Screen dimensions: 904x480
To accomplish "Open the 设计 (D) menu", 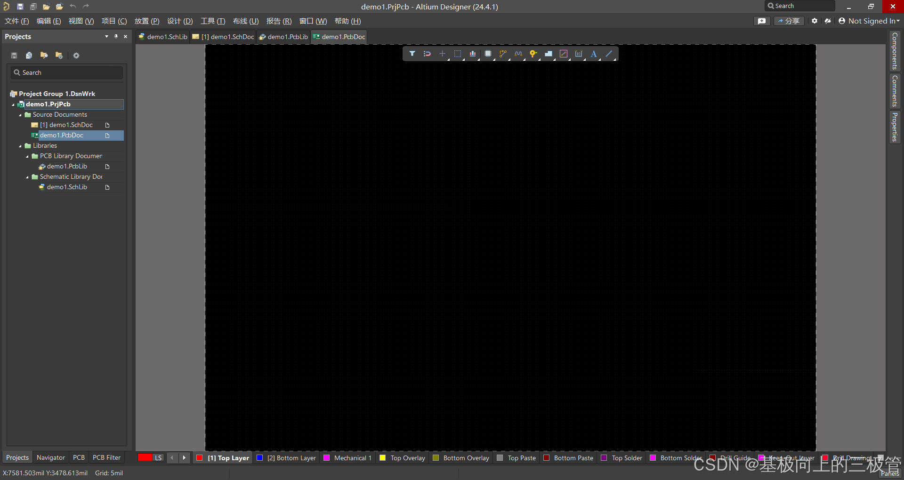I will pos(180,21).
